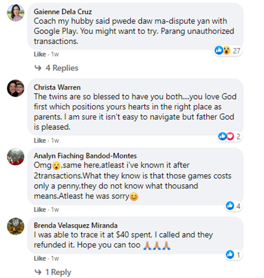This screenshot has width=264, height=278.
Task: View the 27 reactions on Gaienne's comment
Action: coord(228,51)
